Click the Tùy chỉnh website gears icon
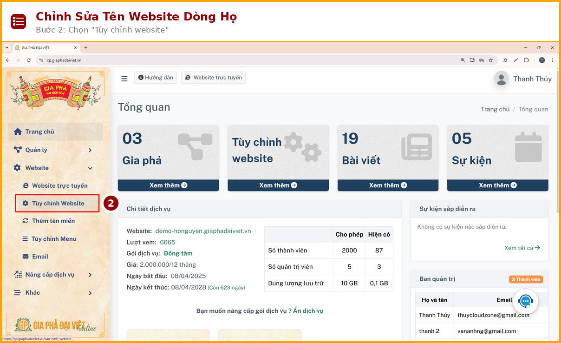 point(303,146)
